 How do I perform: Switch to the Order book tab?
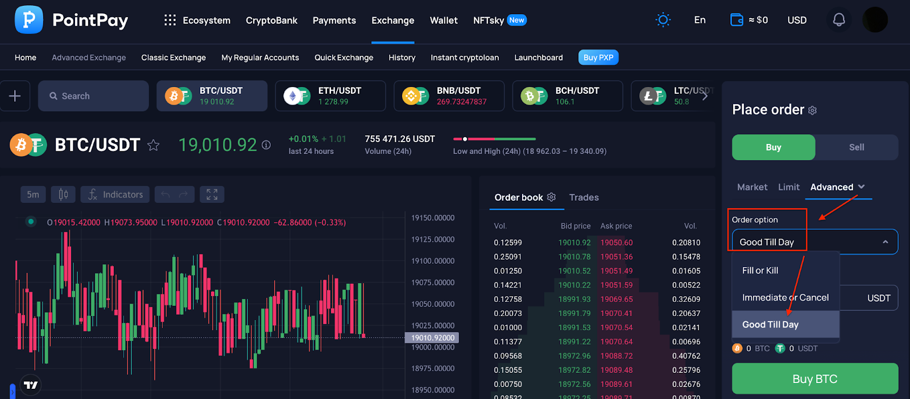coord(519,197)
